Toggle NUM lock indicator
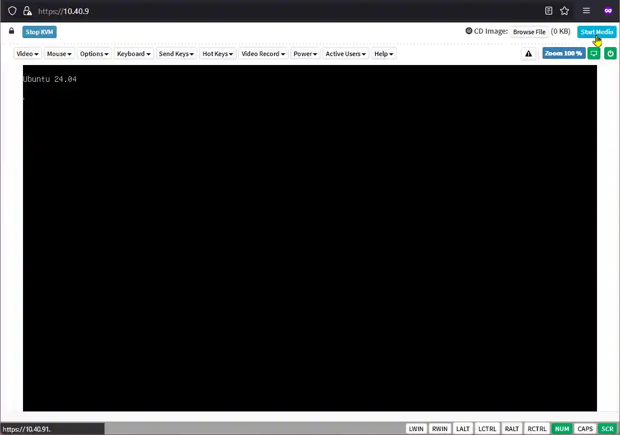This screenshot has width=620, height=435. click(562, 429)
